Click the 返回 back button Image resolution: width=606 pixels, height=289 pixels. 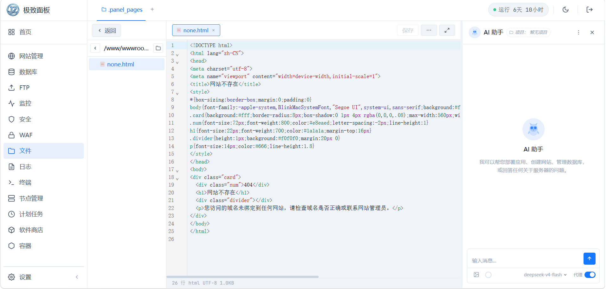107,30
